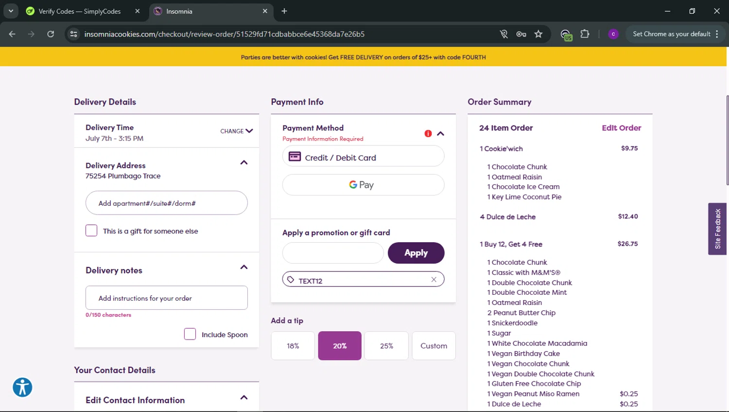Click the Edit Order link

coord(621,128)
